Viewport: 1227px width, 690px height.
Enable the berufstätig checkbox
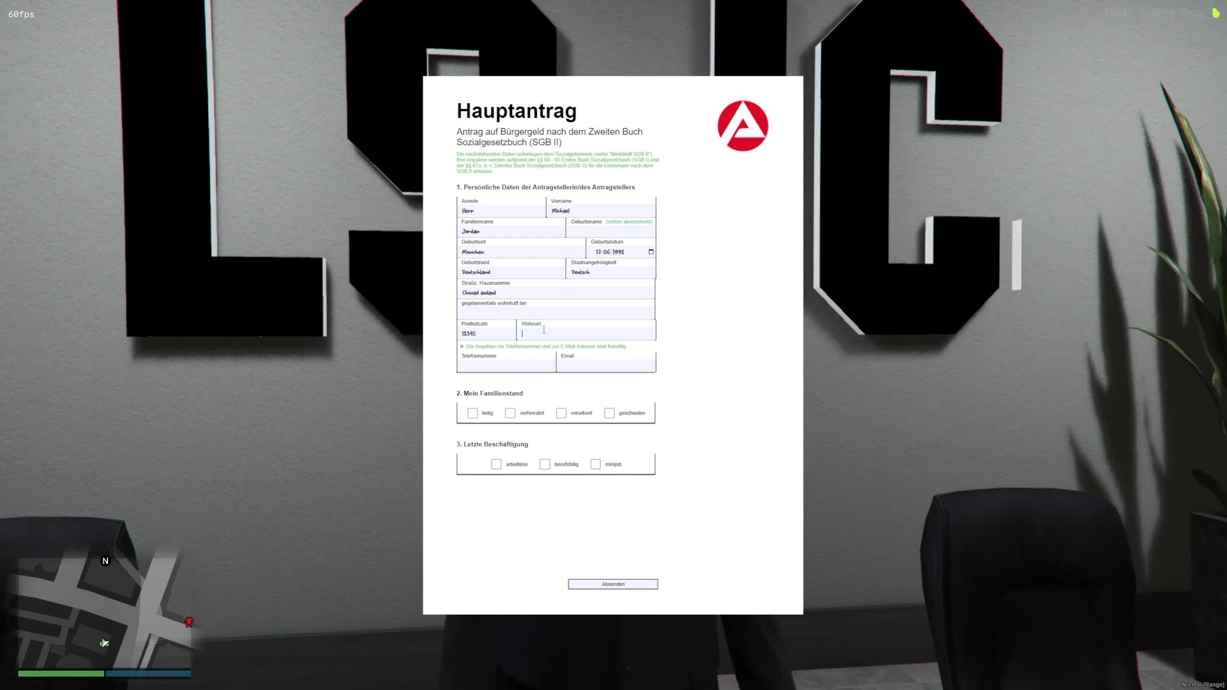pos(545,464)
